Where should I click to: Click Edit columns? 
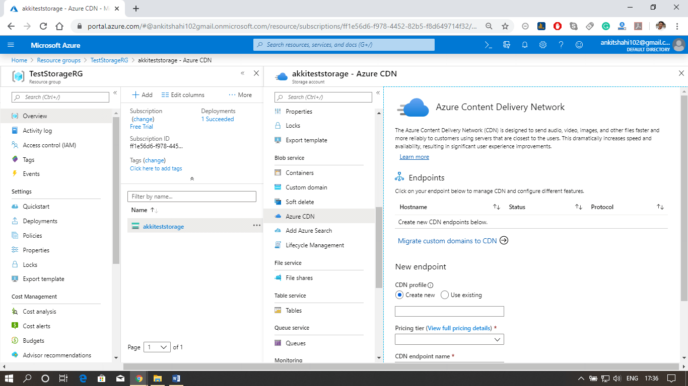click(x=183, y=95)
